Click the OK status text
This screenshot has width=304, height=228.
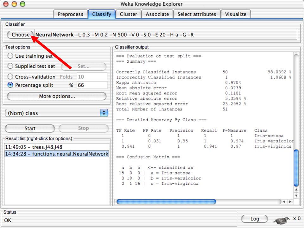click(8, 220)
